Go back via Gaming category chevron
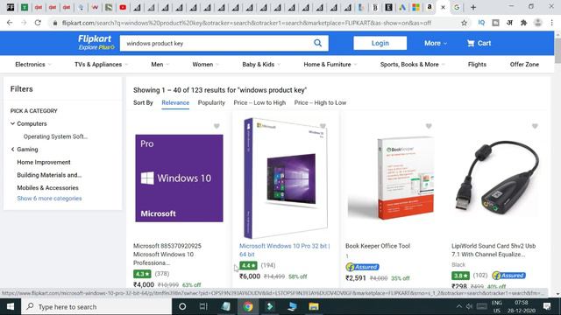Viewport: 561px width, 315px height. [12, 150]
